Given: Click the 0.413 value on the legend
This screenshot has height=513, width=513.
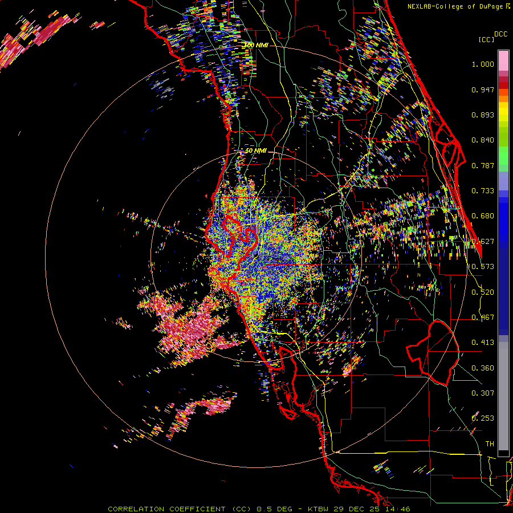Looking at the screenshot, I should coord(483,343).
